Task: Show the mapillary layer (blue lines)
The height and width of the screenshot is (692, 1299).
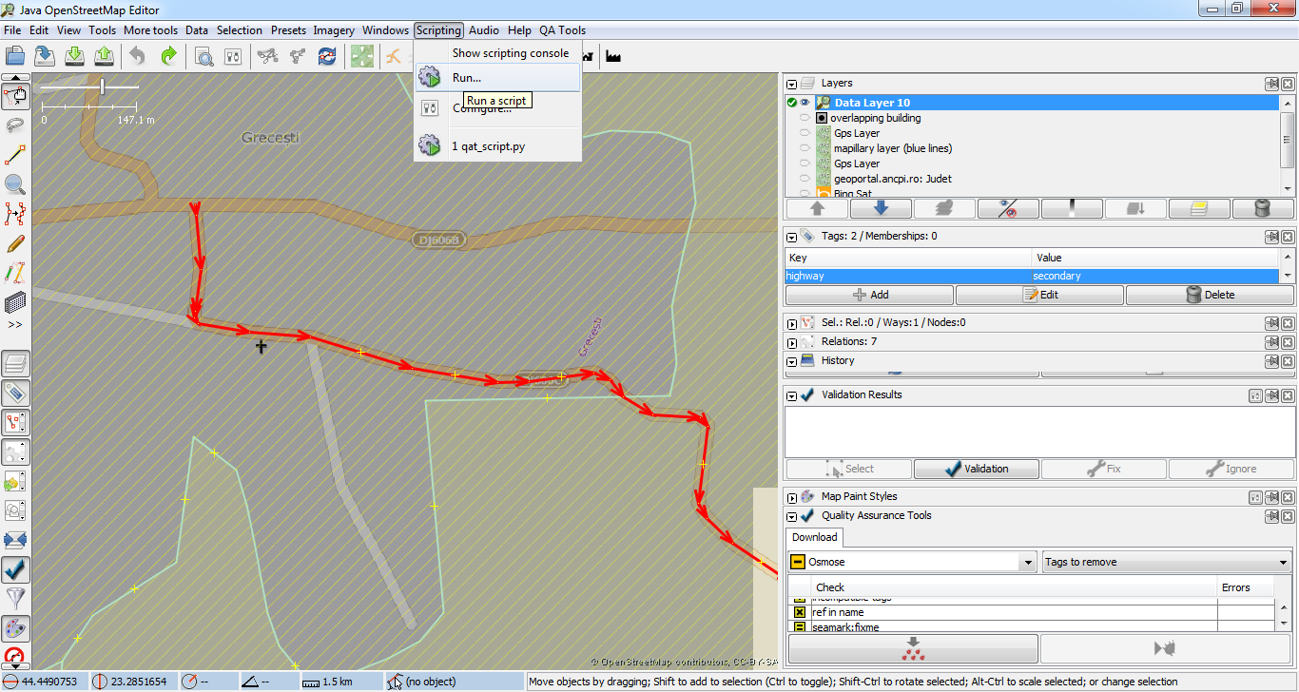Action: pyautogui.click(x=805, y=148)
